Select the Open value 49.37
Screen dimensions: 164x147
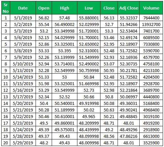click(44, 136)
